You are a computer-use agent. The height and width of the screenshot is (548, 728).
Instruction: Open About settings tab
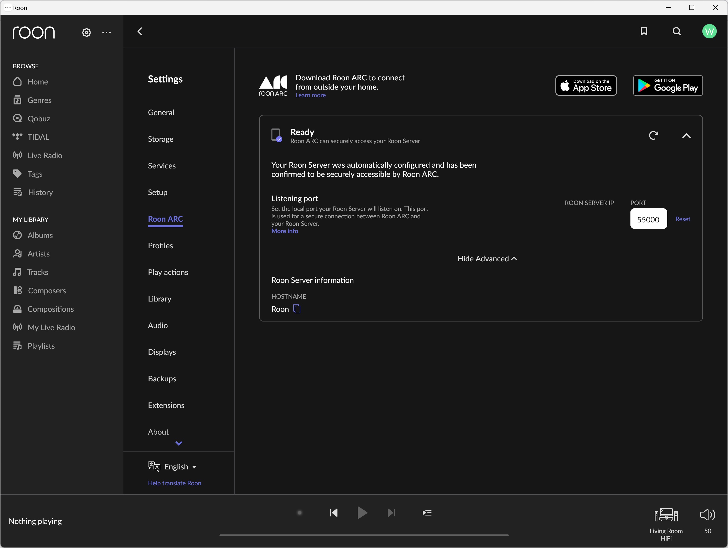(x=158, y=432)
